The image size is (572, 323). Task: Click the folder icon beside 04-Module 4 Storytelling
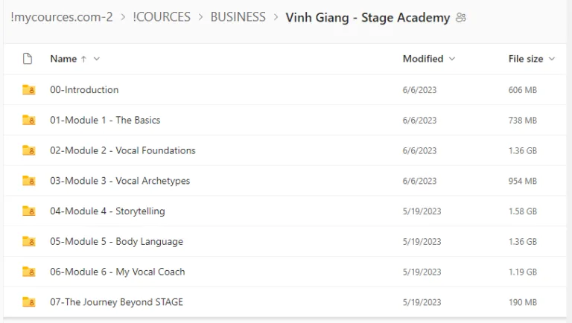pos(29,211)
